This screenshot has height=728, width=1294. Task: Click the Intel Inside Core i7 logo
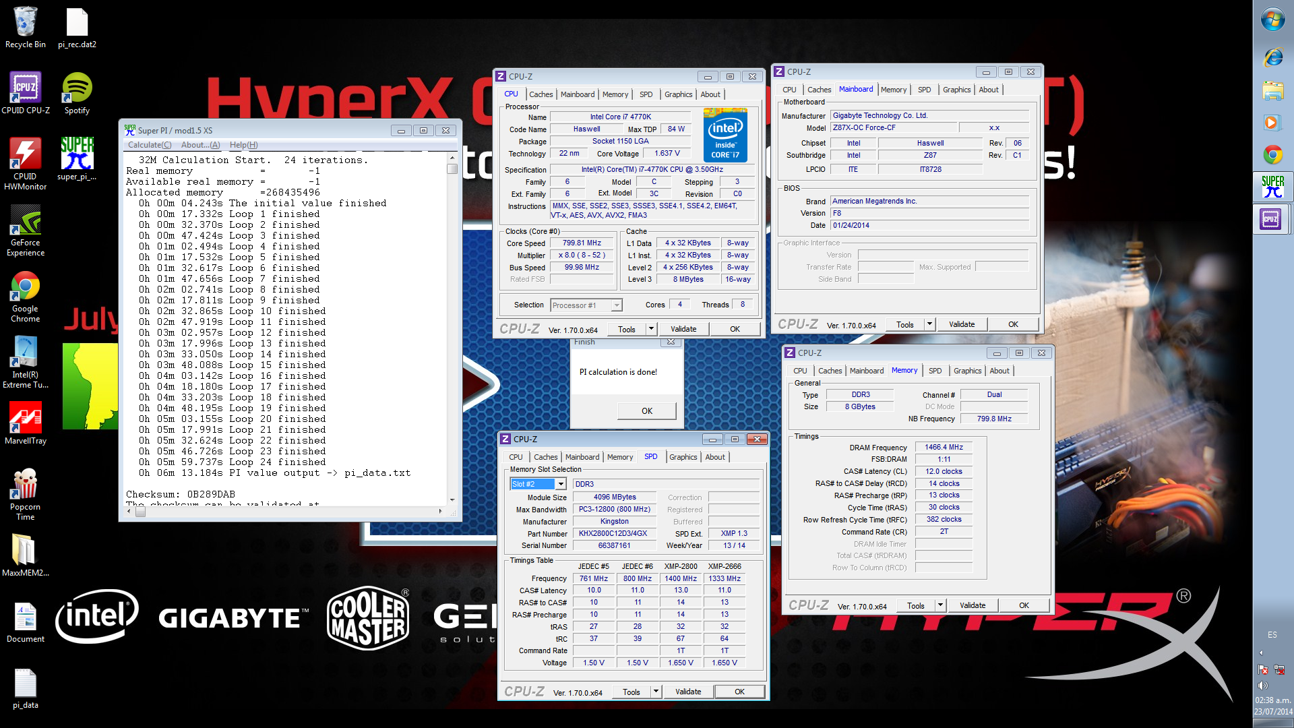click(x=725, y=134)
